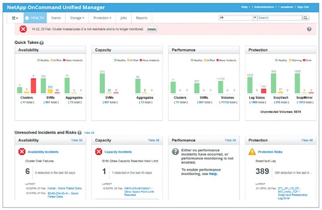Open the Capacity Incidents link

point(118,152)
